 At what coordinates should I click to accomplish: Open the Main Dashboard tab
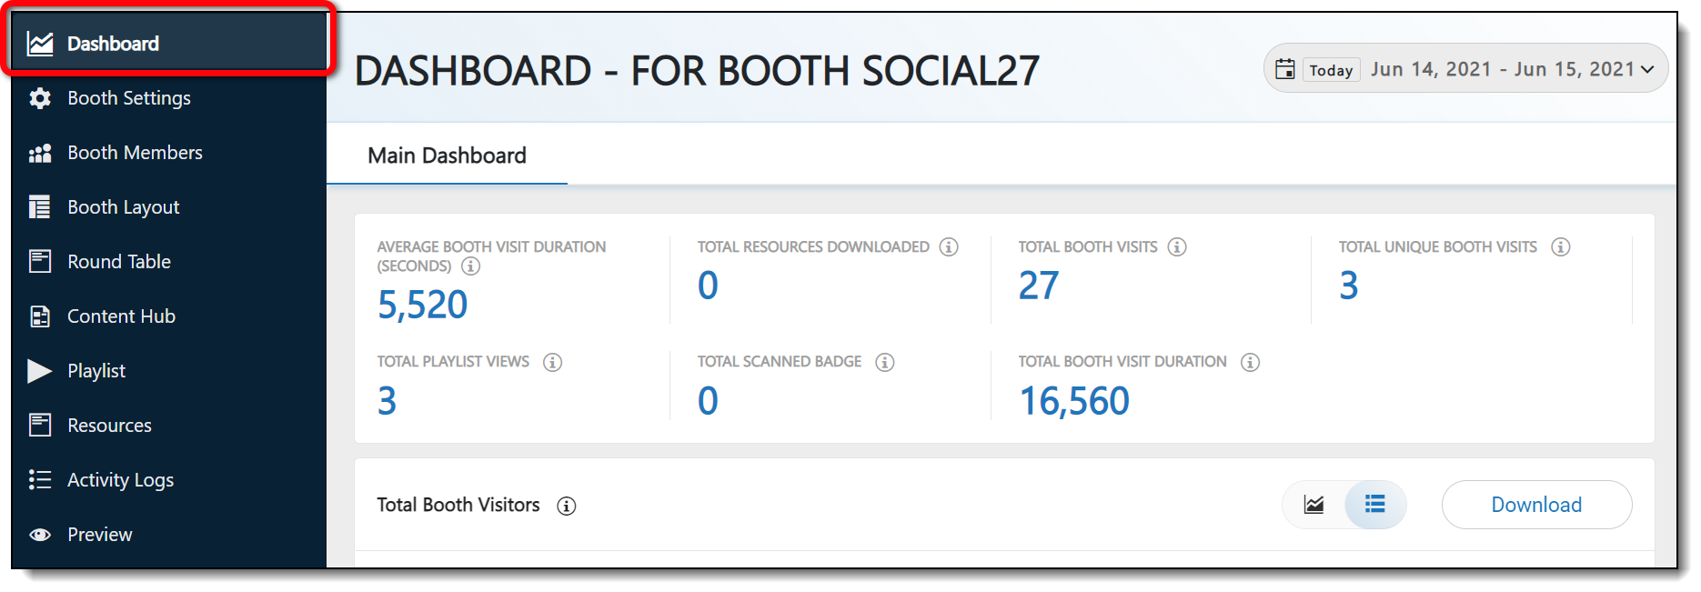447,156
